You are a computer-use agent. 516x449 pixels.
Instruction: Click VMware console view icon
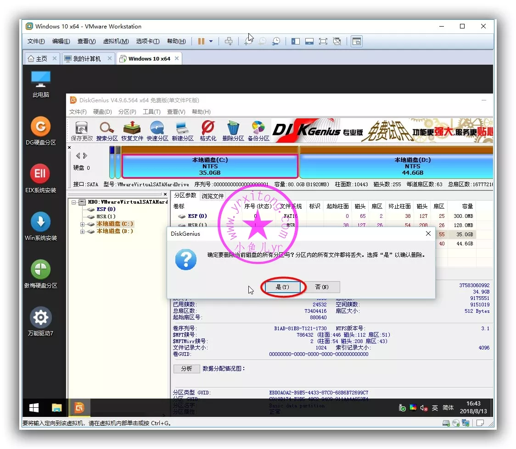click(356, 41)
